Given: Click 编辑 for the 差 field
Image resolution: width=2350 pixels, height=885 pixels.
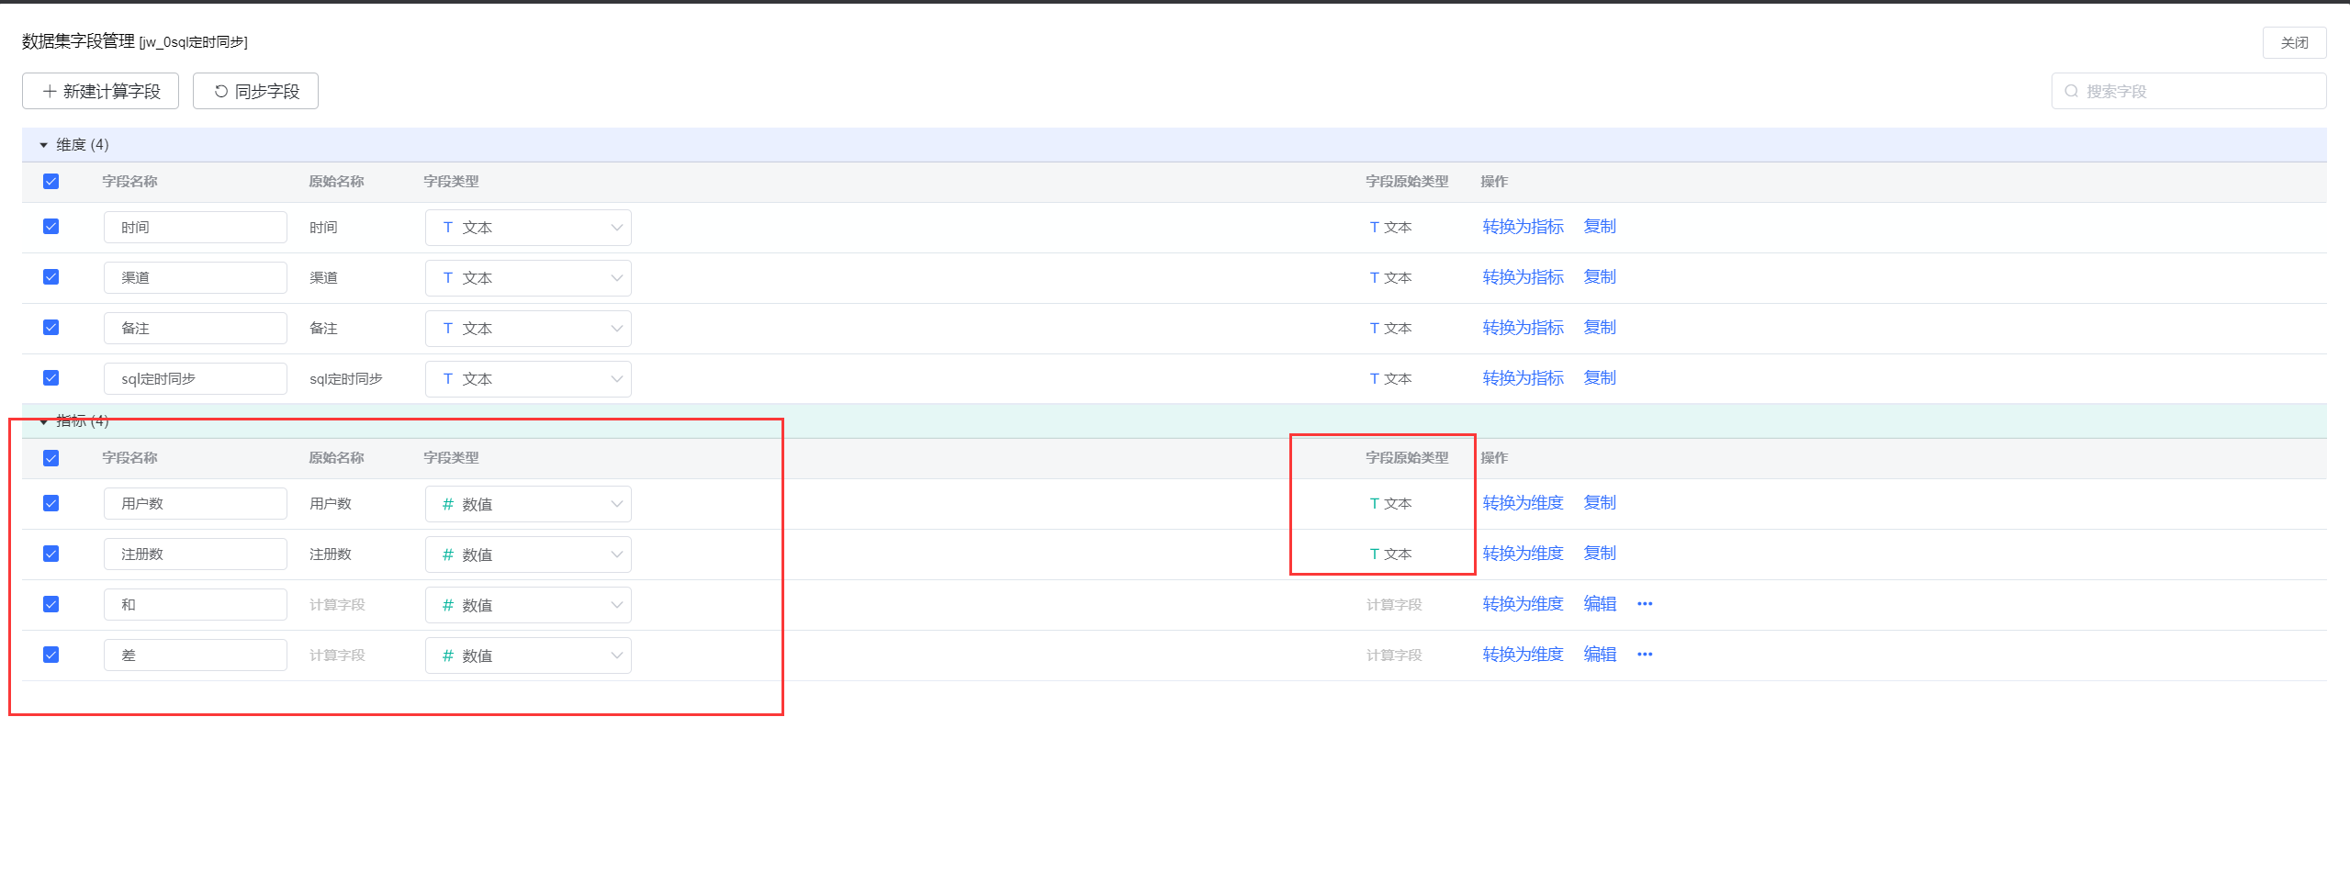Looking at the screenshot, I should (1600, 655).
